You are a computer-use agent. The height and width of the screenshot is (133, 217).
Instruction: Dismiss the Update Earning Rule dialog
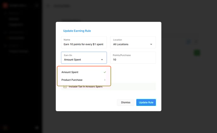pyautogui.click(x=126, y=102)
